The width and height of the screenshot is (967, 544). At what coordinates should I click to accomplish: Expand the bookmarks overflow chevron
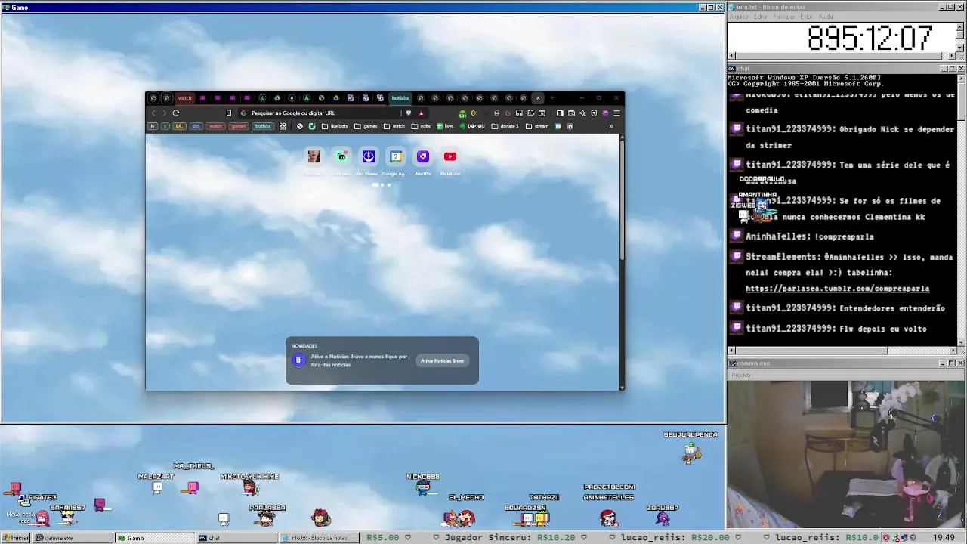[x=611, y=126]
